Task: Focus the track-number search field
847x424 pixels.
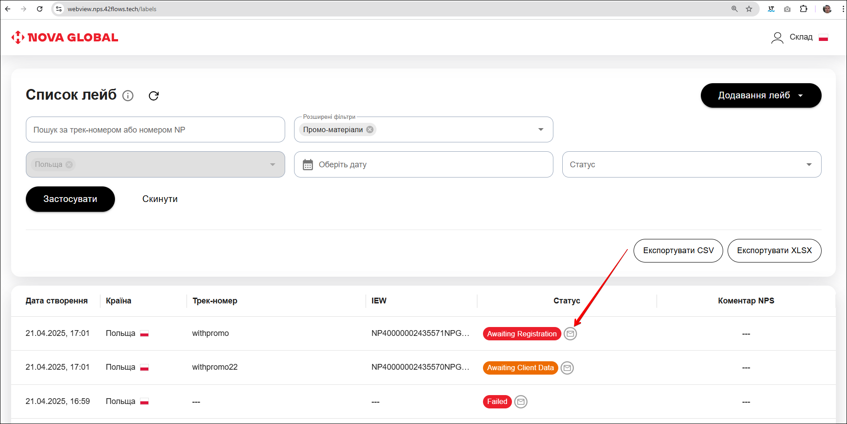Action: tap(155, 129)
